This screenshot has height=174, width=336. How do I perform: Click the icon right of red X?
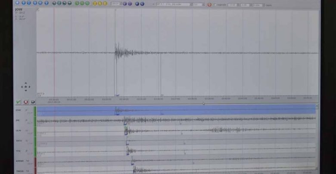32,102
